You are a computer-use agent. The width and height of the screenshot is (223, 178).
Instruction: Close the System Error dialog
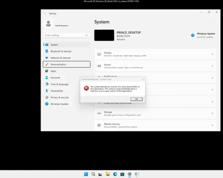point(143,79)
